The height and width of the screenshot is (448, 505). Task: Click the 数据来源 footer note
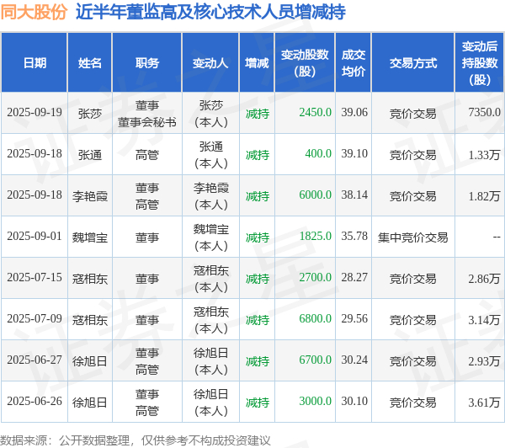[136, 440]
